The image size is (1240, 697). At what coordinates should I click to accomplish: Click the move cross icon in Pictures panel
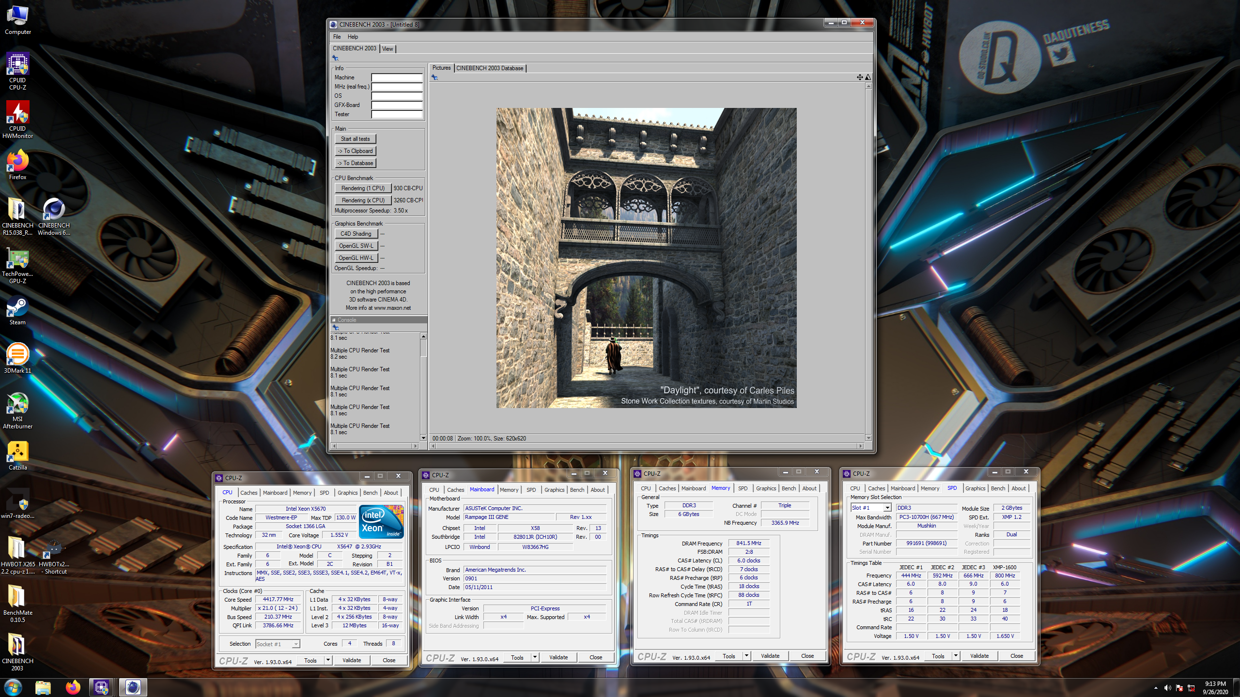click(x=859, y=77)
